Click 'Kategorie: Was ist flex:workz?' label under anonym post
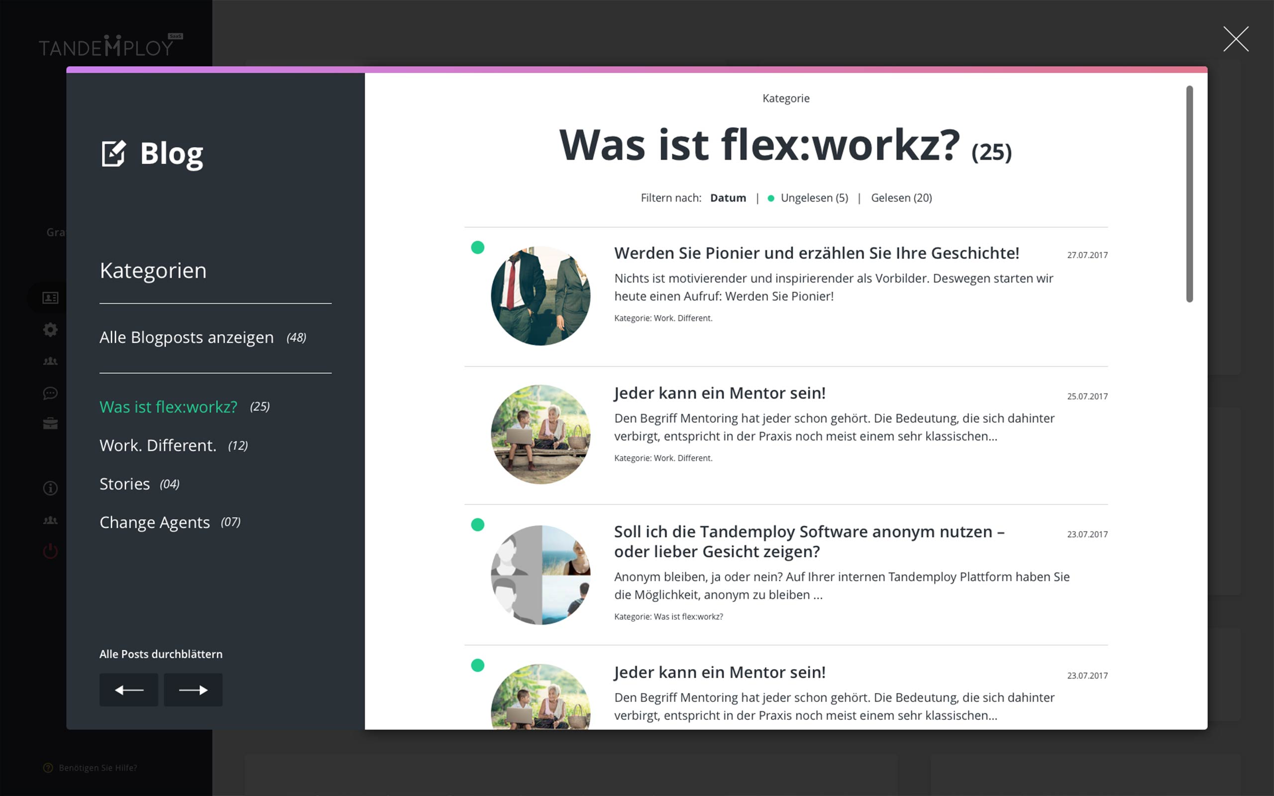Image resolution: width=1274 pixels, height=796 pixels. point(668,616)
